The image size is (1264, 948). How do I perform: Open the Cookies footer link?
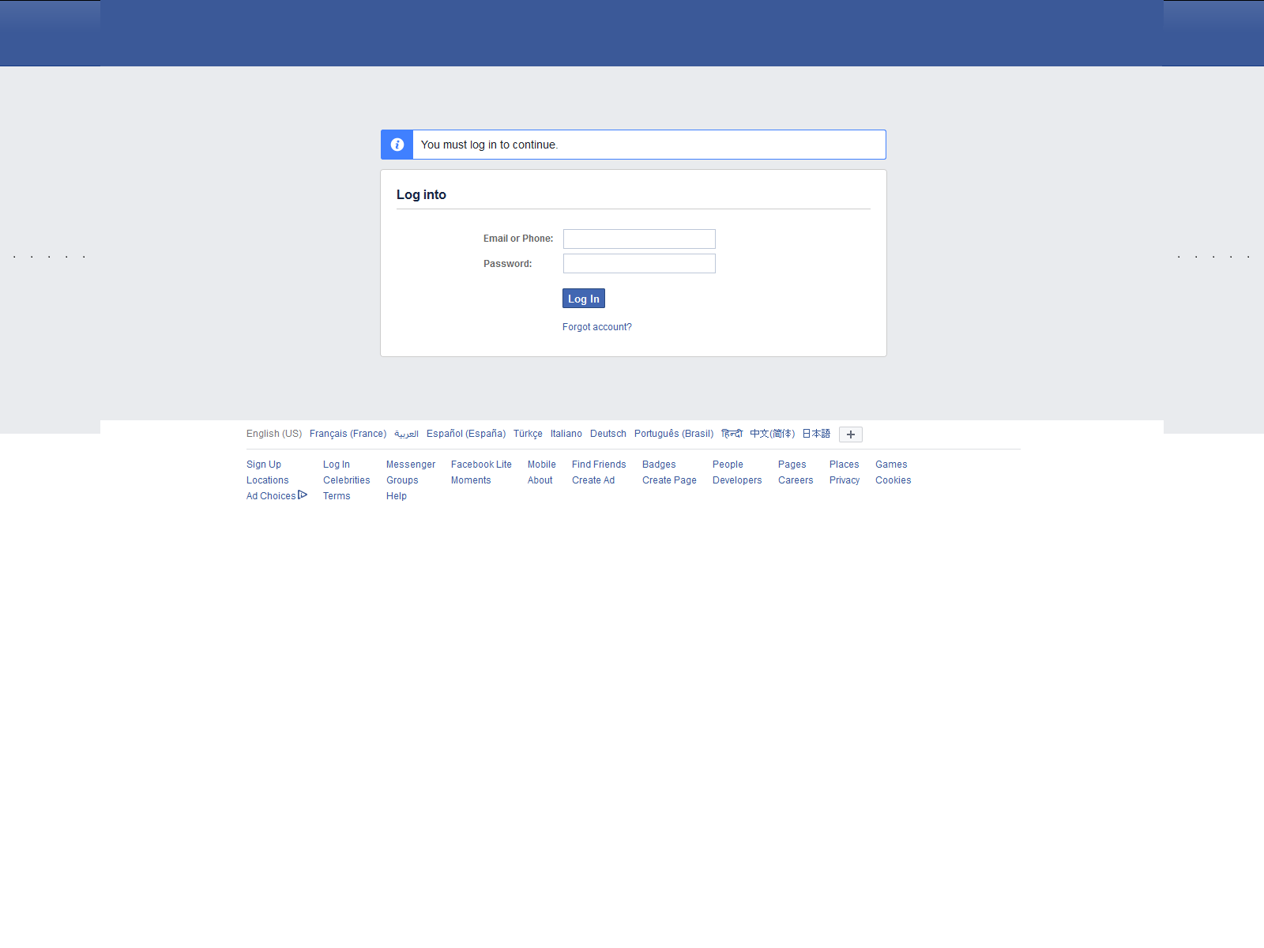coord(893,480)
